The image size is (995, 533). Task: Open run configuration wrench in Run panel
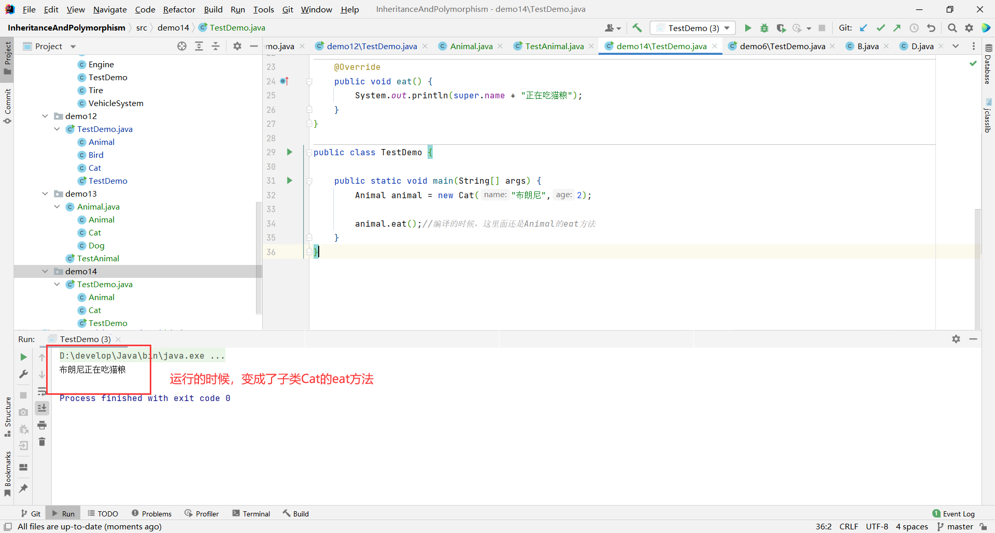pyautogui.click(x=23, y=374)
